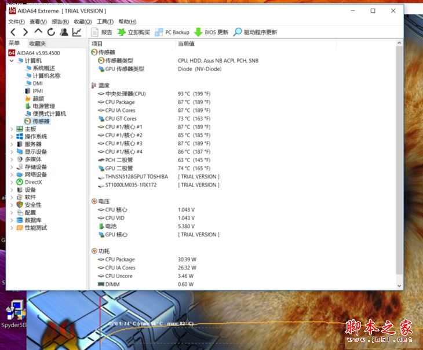Go up one level with the Up arrow
Viewport: 423px width, 350px height.
(x=38, y=31)
